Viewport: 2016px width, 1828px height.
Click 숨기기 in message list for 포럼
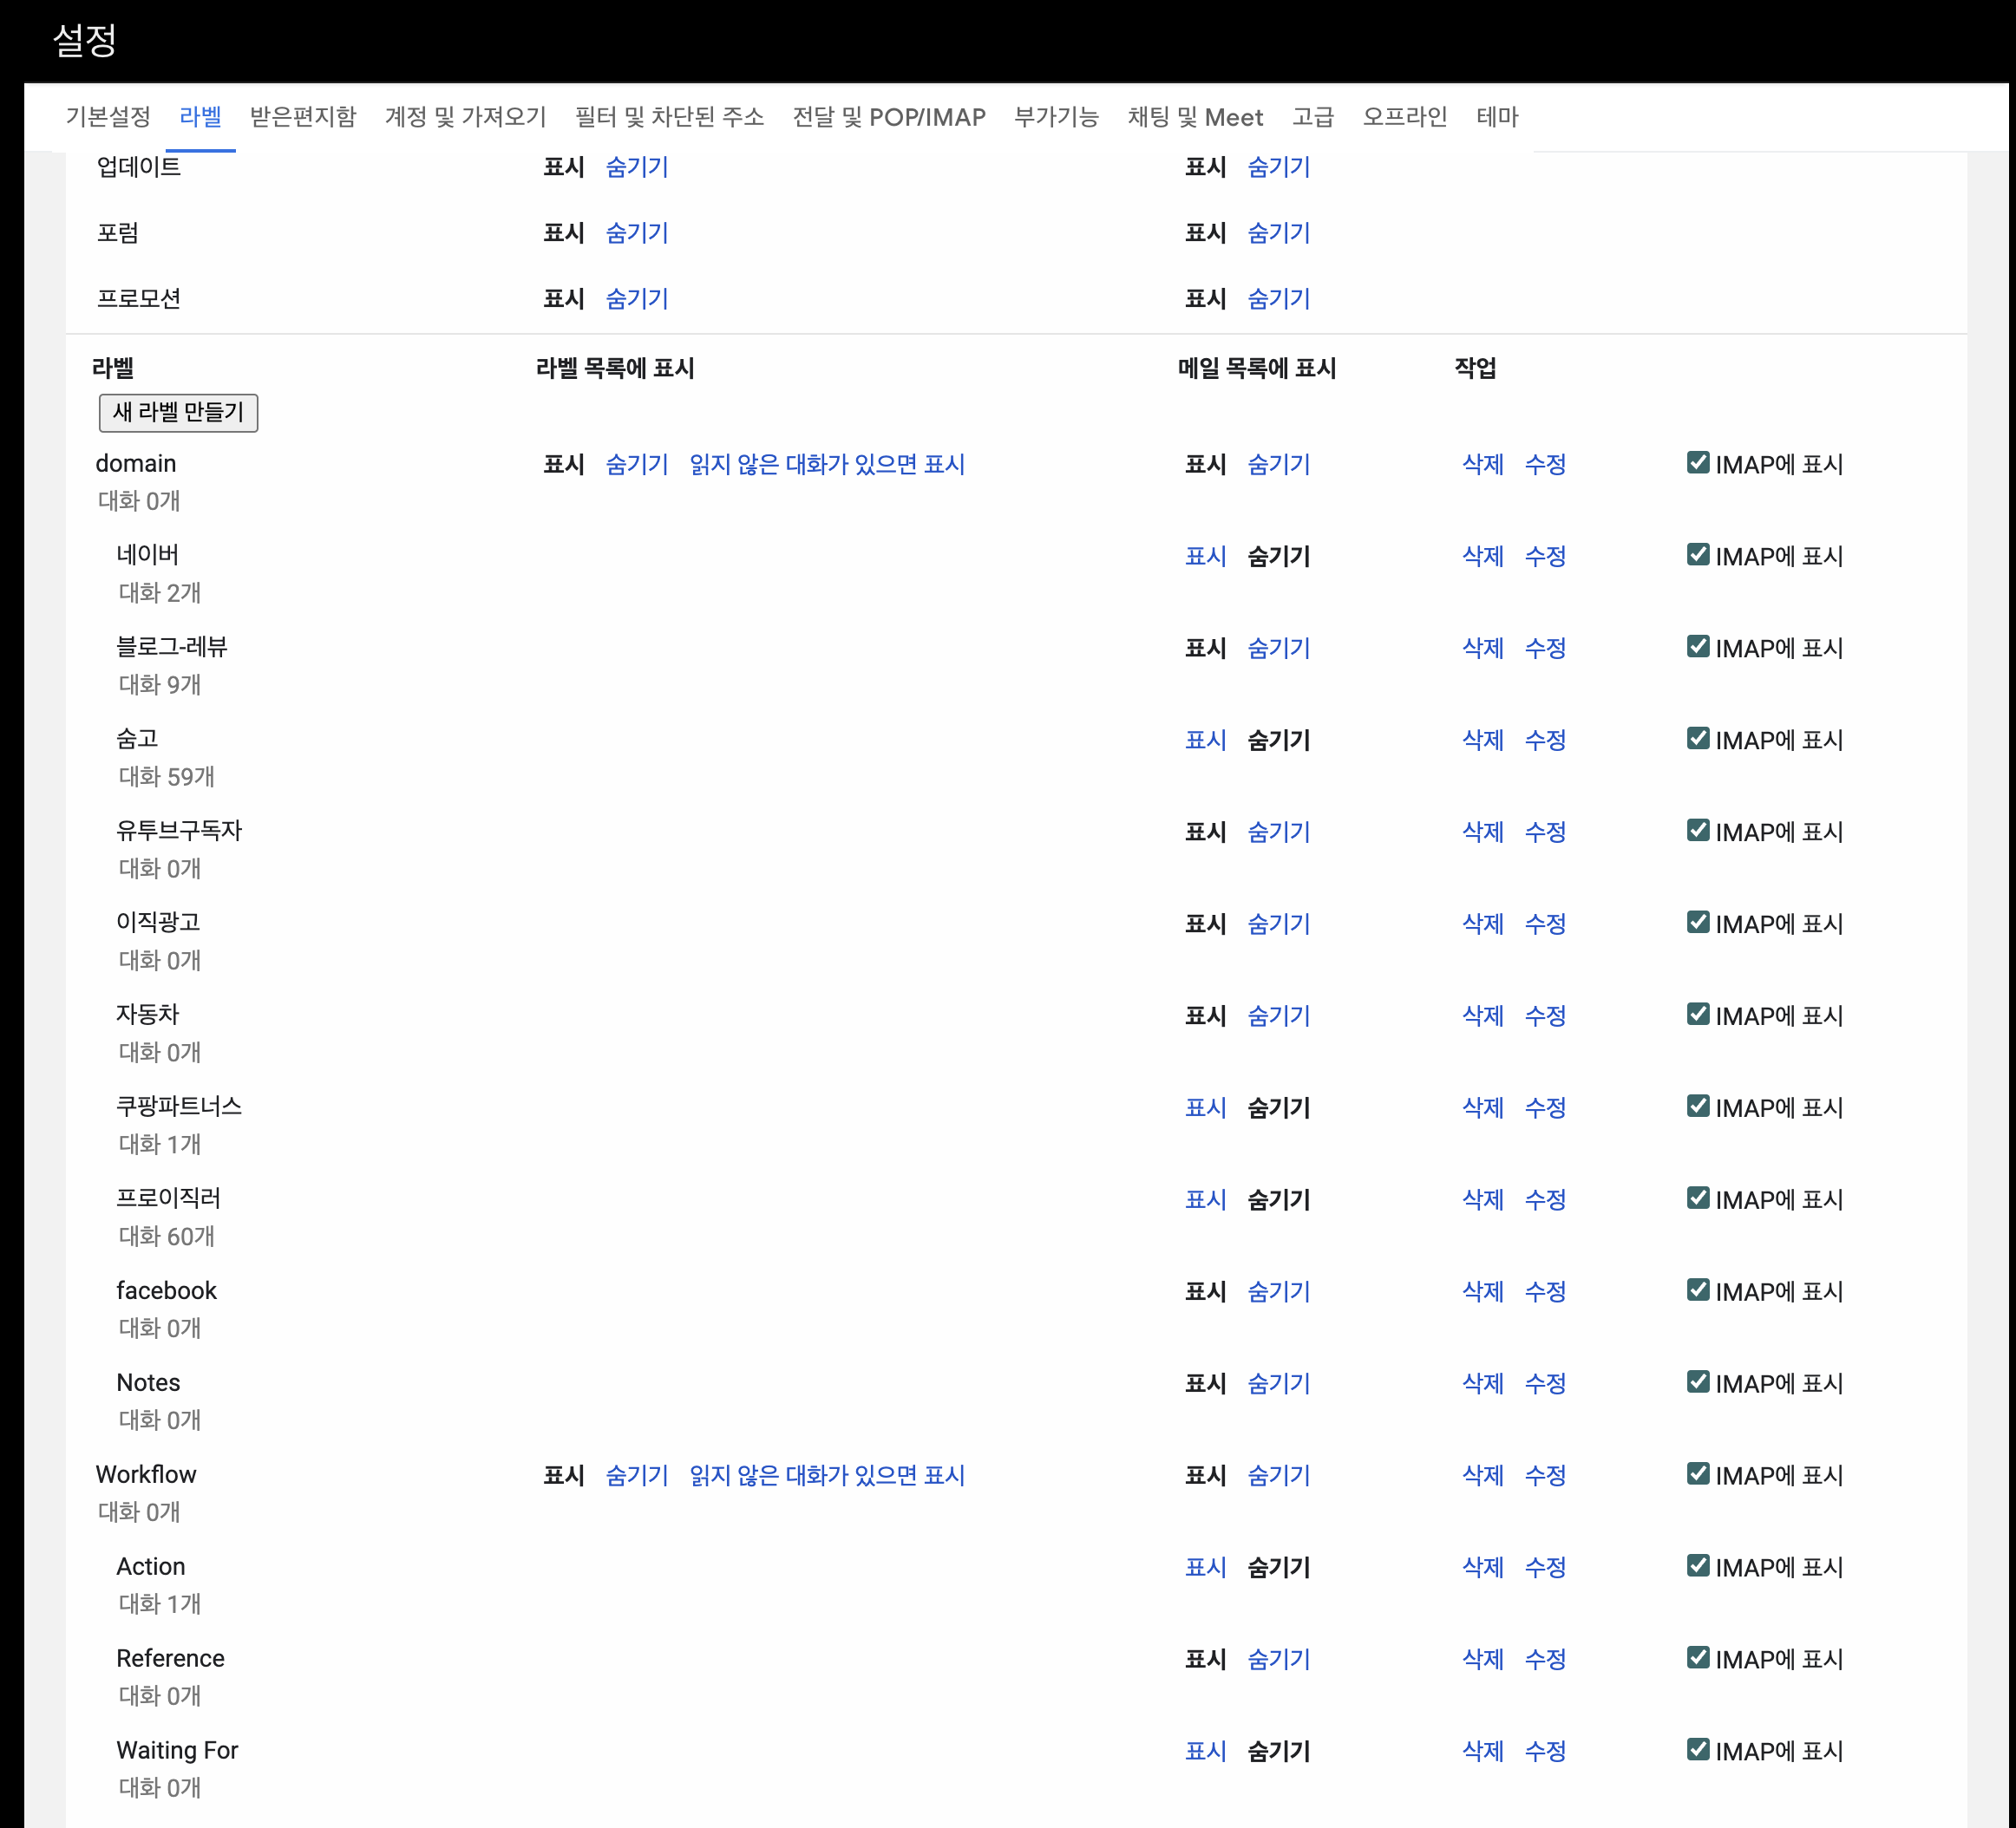point(1278,232)
